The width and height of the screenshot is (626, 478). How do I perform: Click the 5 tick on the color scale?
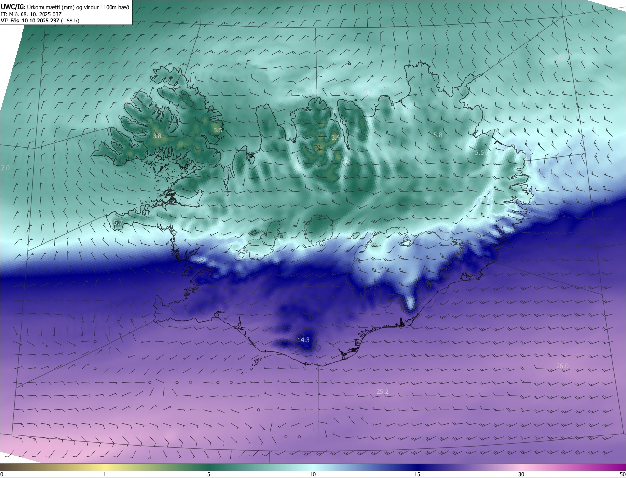pos(209,474)
